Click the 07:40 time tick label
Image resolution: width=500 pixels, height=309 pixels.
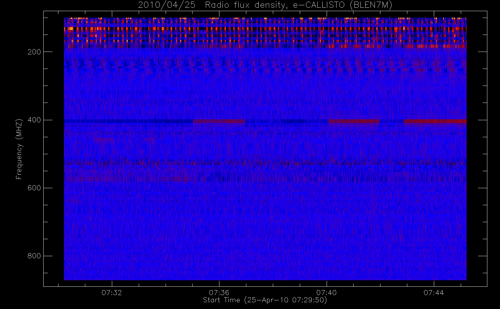pyautogui.click(x=326, y=293)
